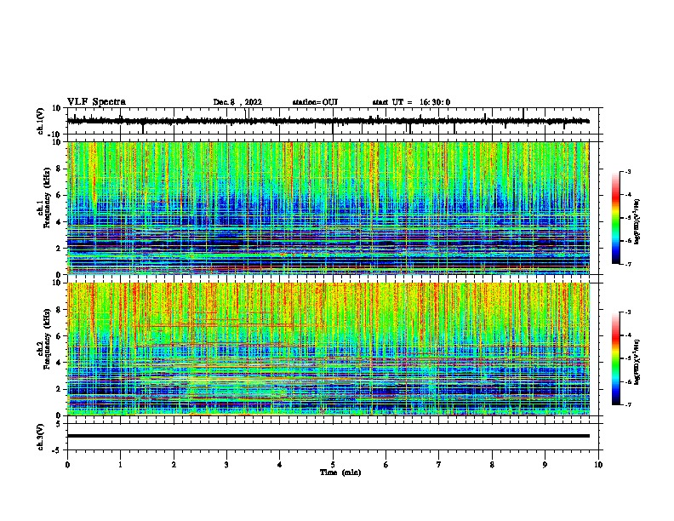Click the log(PSD) label beside the ch.2 color bar
Screen dimensions: 674x521
637,362
